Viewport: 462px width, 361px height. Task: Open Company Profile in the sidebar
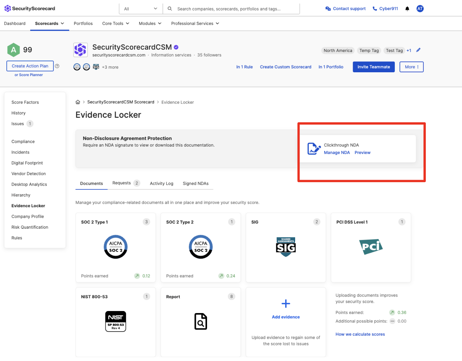(x=28, y=216)
